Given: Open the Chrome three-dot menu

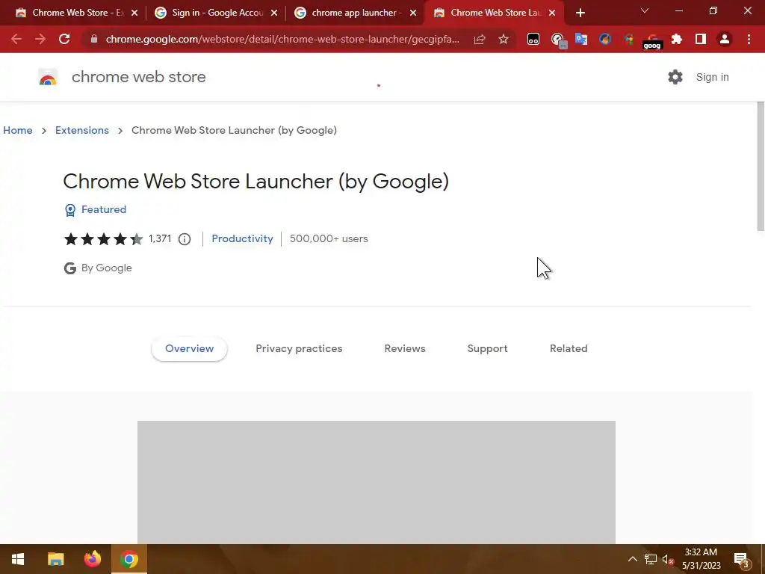Looking at the screenshot, I should 749,39.
